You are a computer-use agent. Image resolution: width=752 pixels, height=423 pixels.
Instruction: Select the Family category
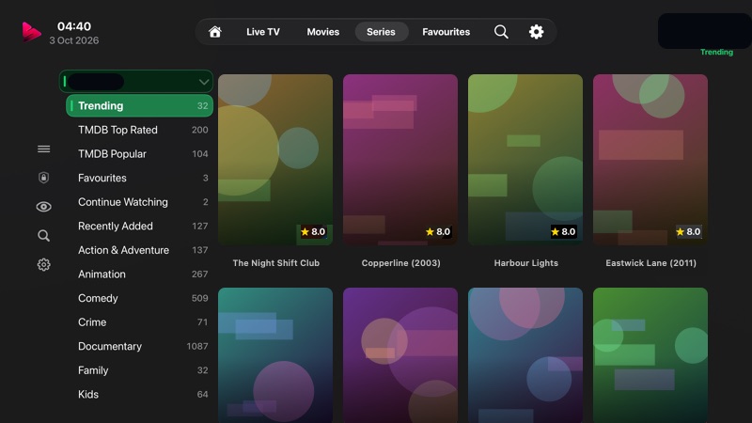coord(139,370)
